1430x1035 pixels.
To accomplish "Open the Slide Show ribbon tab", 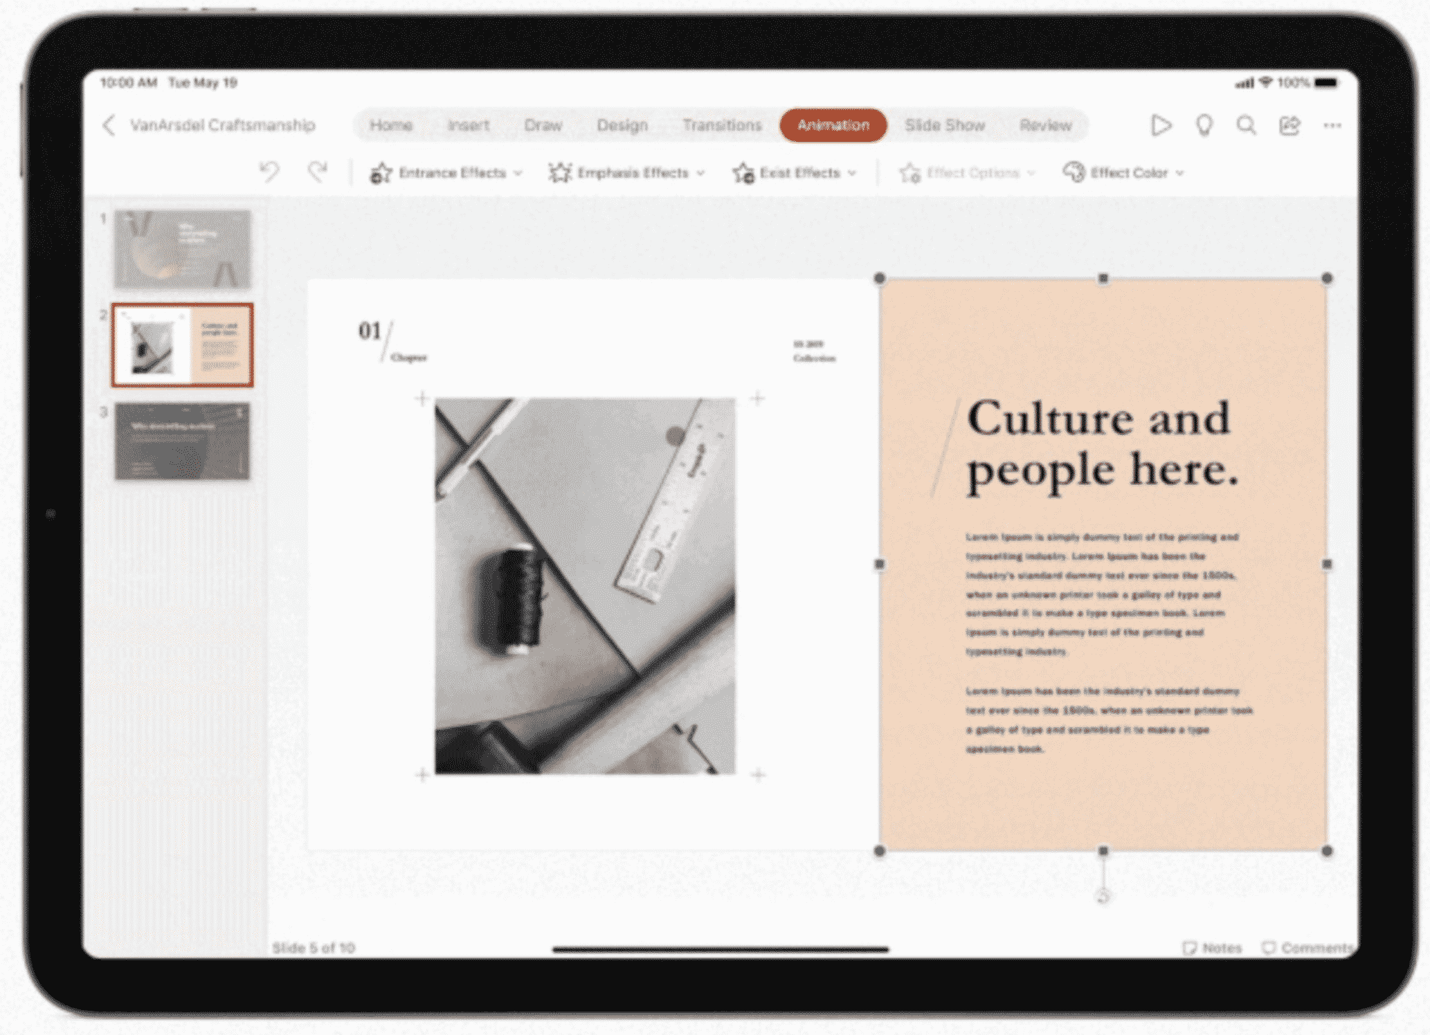I will click(x=945, y=125).
